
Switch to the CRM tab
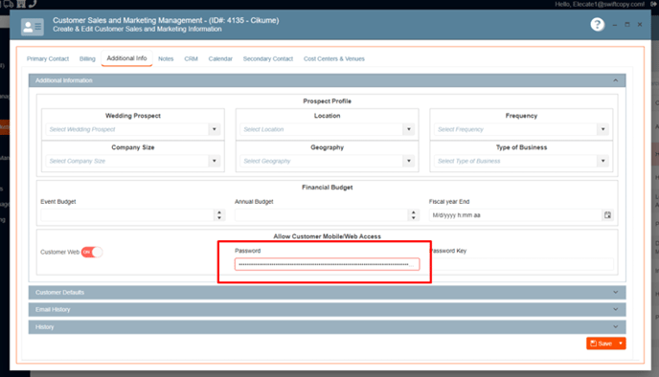point(191,58)
